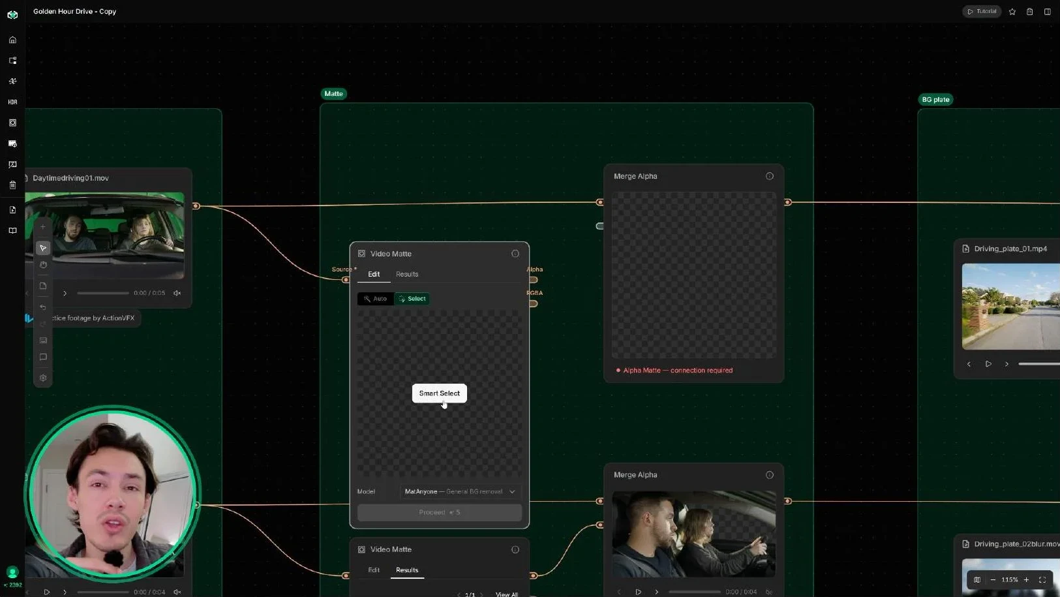Open the HDR tool in sidebar
The image size is (1060, 597).
12,102
